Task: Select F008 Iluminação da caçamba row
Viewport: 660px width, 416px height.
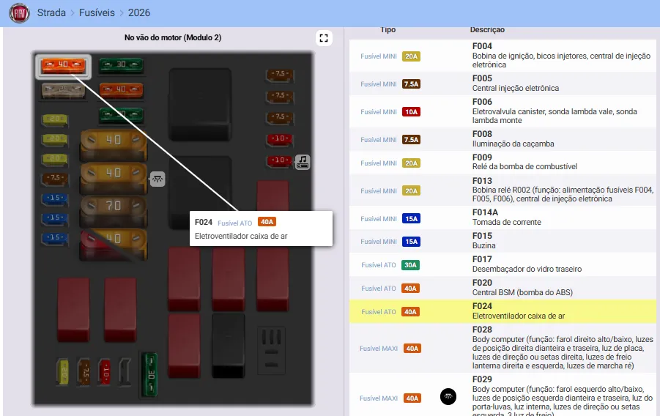Action: tap(503, 139)
